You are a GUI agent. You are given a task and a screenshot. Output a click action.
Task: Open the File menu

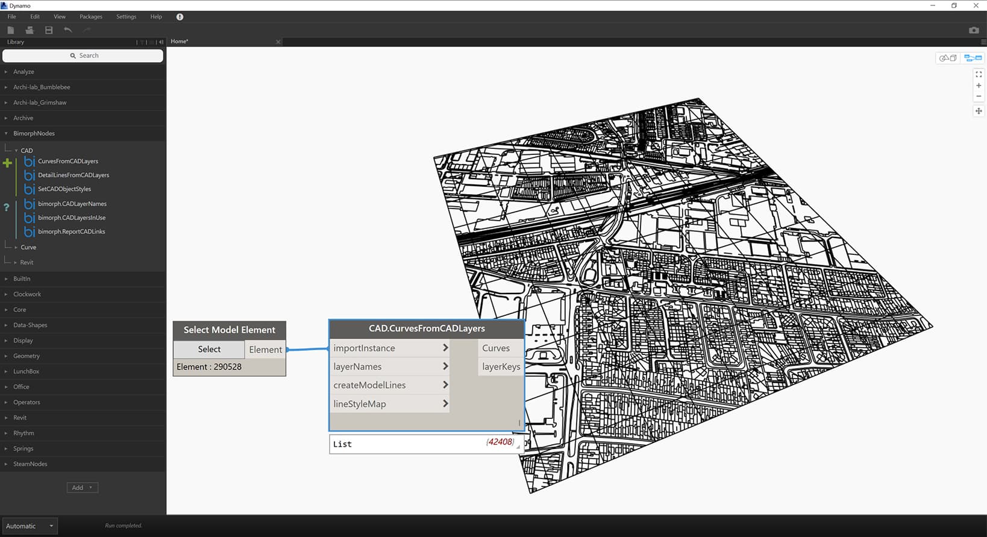click(x=11, y=17)
